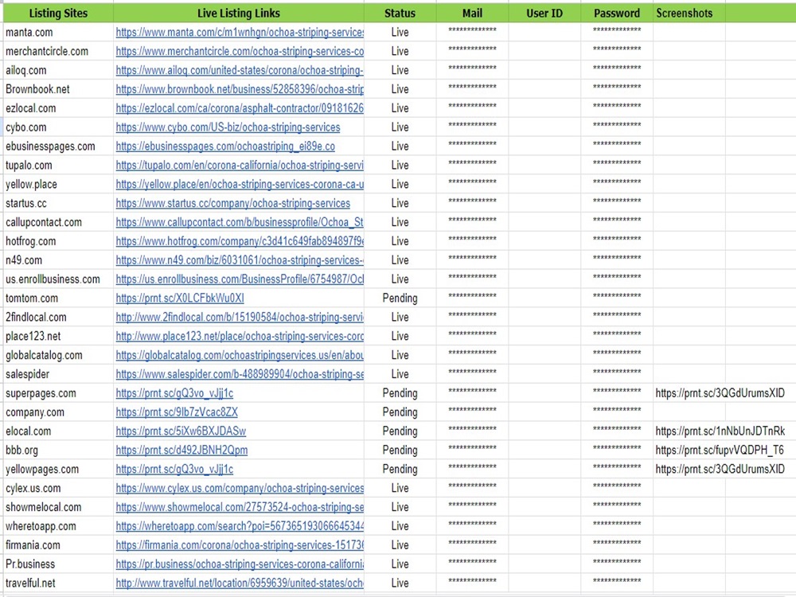The image size is (796, 597).
Task: Open the showmelocal.com listing link
Action: coord(240,507)
